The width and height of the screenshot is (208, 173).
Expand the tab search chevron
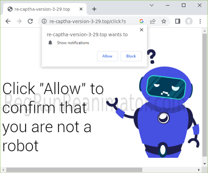pos(152,5)
